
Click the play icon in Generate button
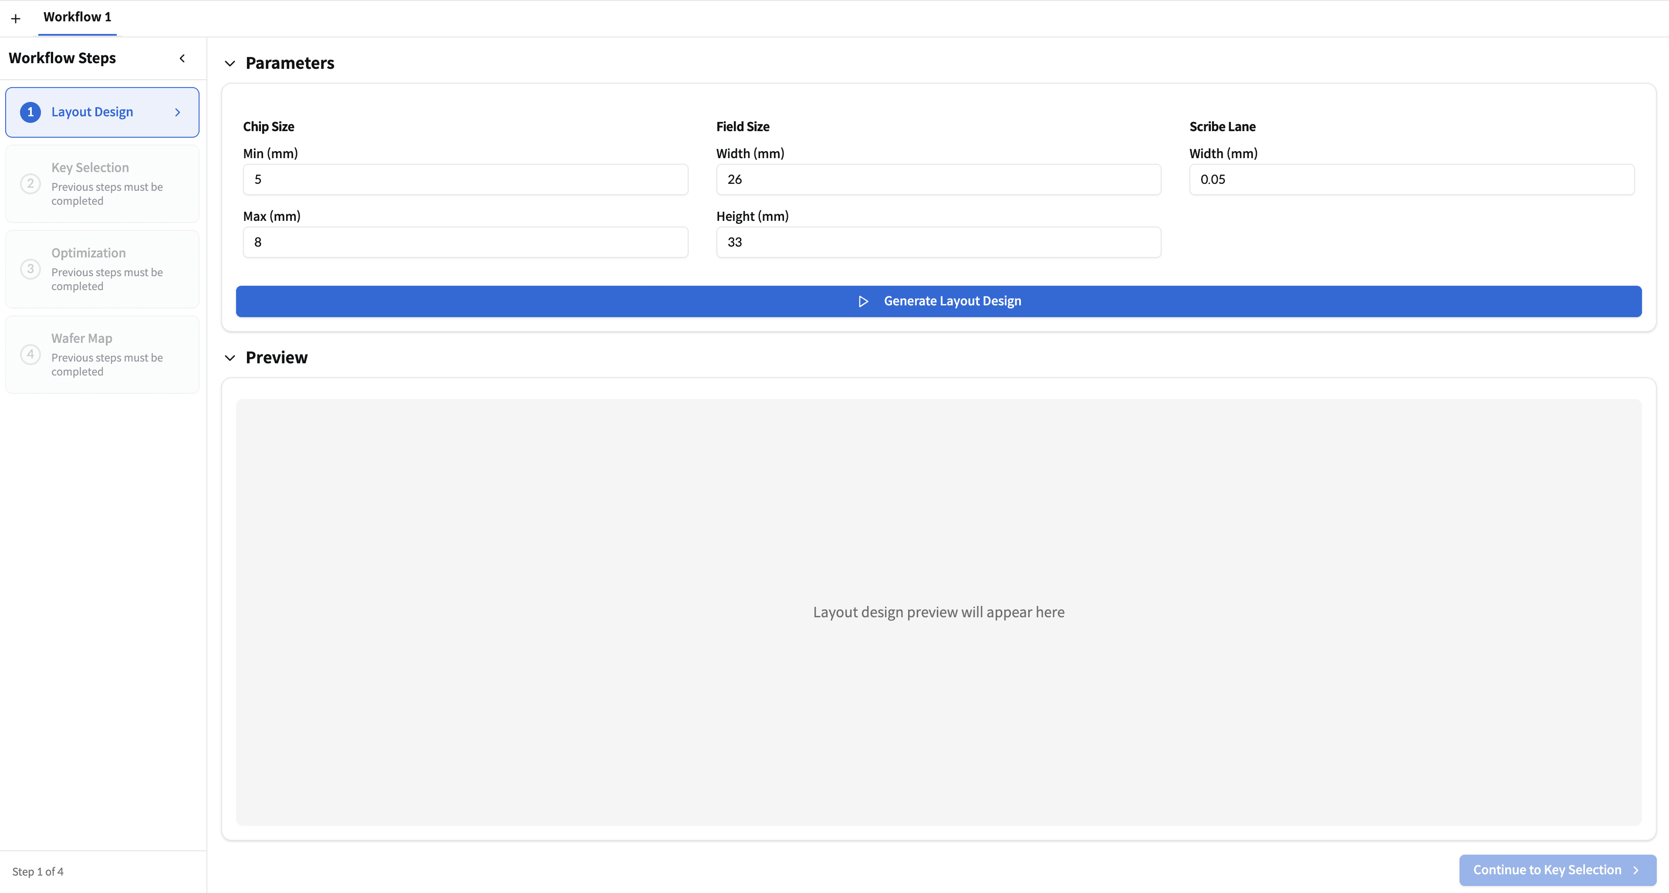point(863,301)
